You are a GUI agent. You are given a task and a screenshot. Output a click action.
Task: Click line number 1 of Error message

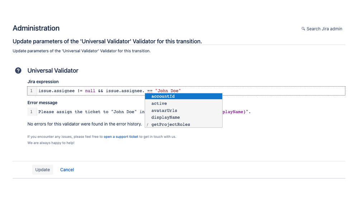coord(32,112)
